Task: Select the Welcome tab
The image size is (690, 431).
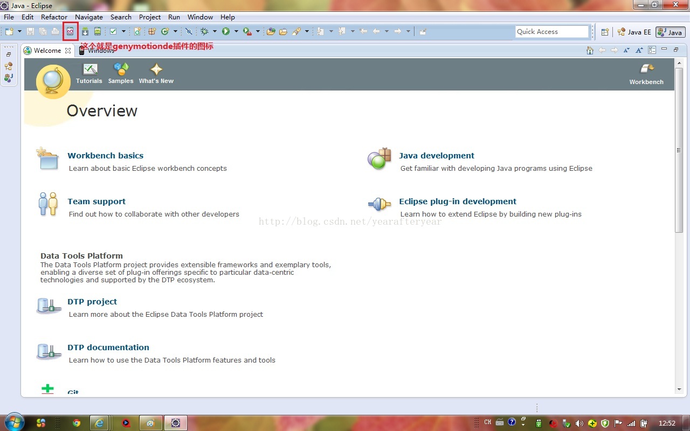Action: (x=47, y=51)
